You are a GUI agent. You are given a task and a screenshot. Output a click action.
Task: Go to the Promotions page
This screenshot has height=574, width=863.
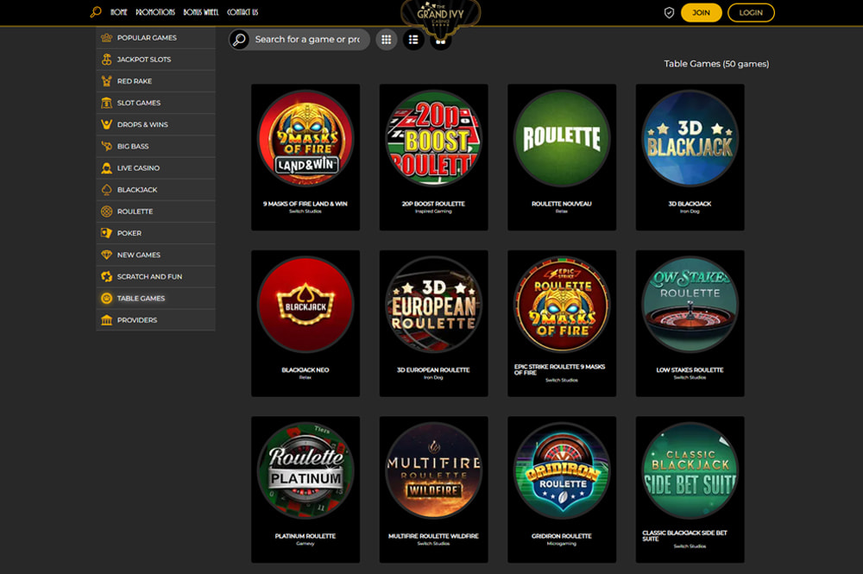point(155,12)
